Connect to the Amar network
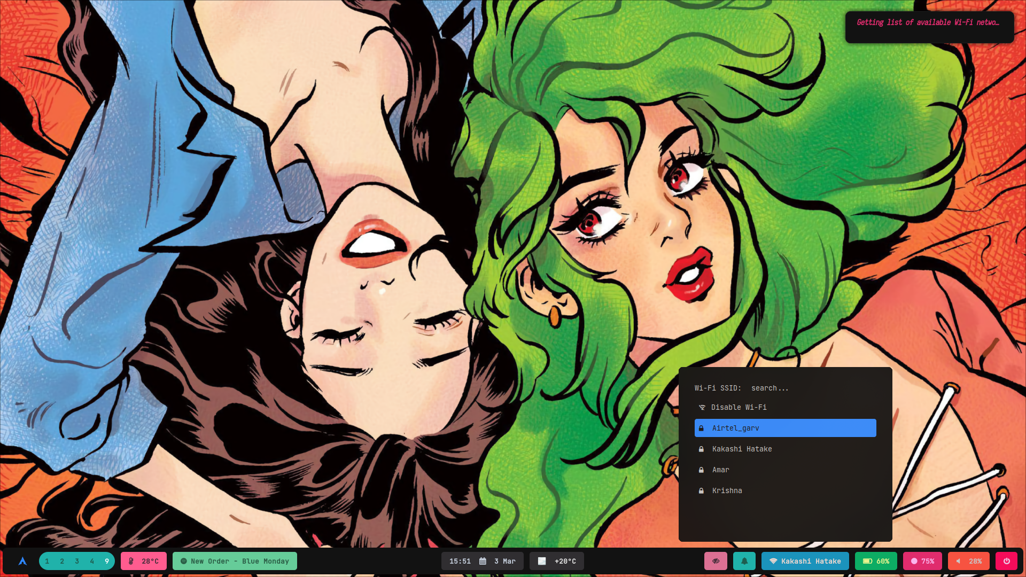 [x=720, y=470]
